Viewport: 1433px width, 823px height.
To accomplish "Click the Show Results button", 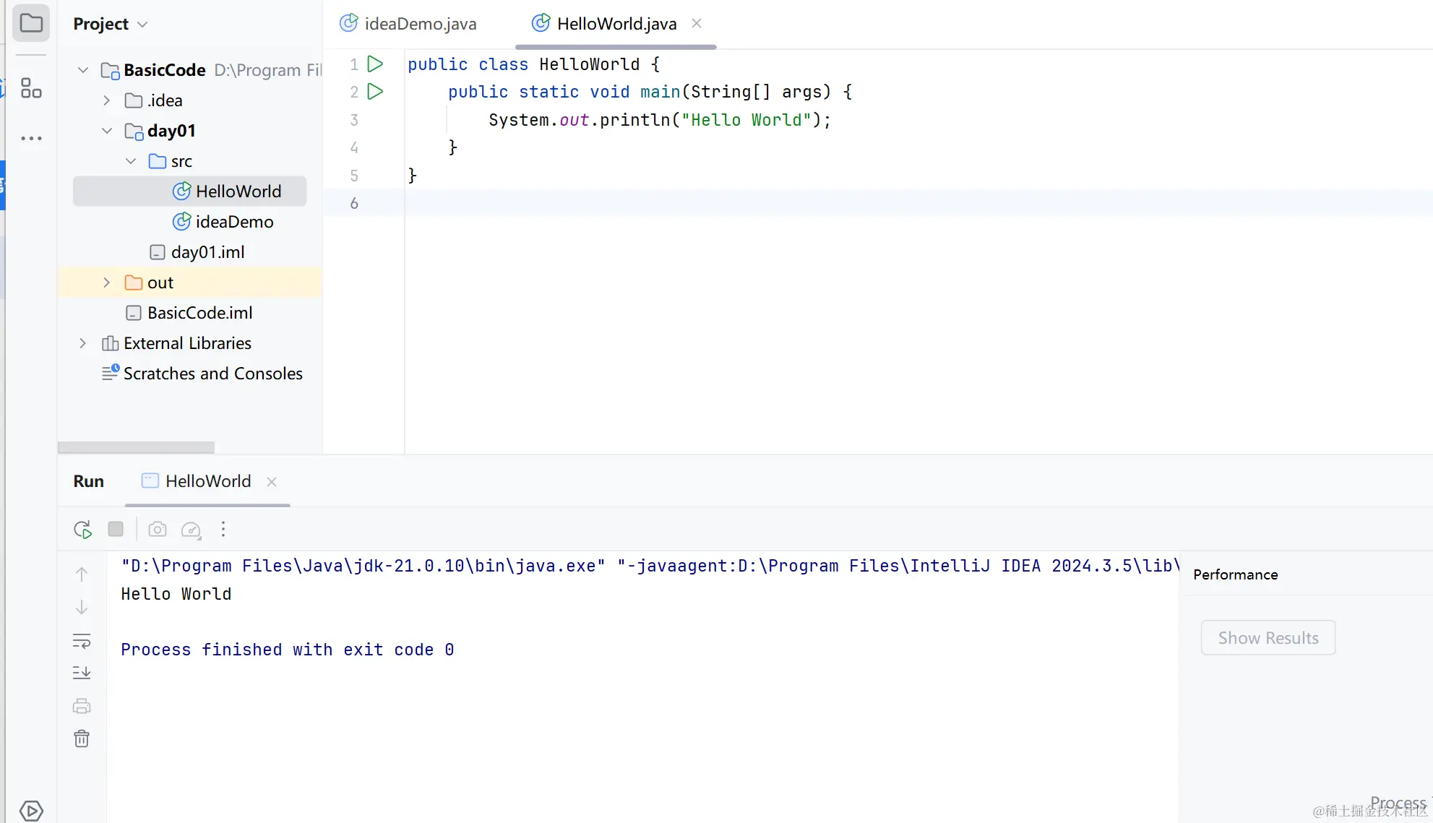I will coord(1268,638).
